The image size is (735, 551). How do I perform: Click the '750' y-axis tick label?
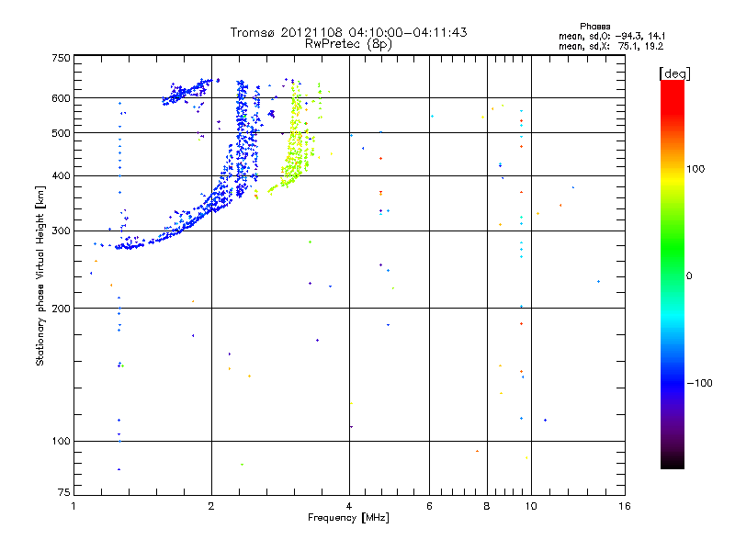click(x=61, y=58)
